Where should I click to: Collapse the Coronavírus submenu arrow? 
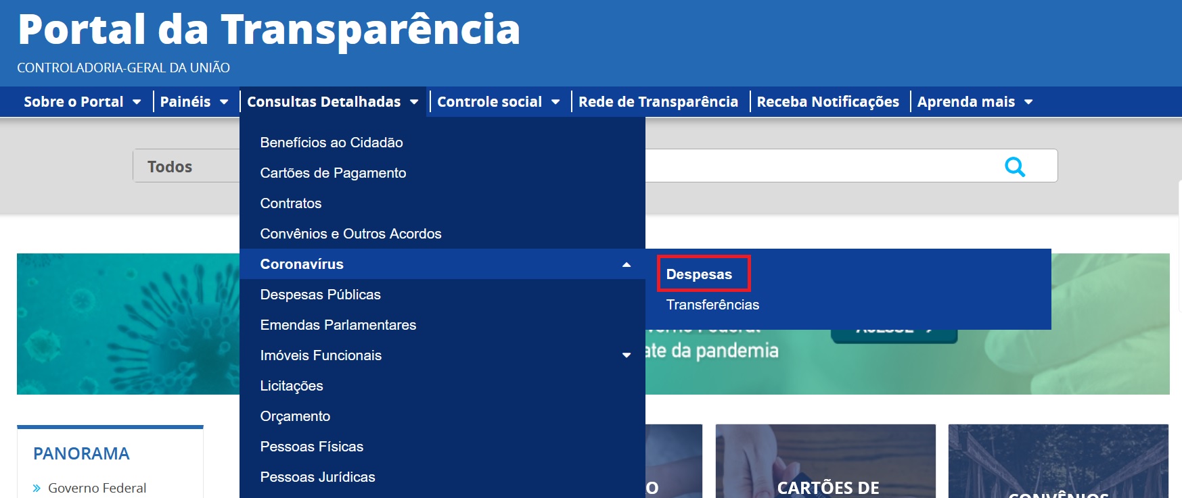(x=626, y=264)
